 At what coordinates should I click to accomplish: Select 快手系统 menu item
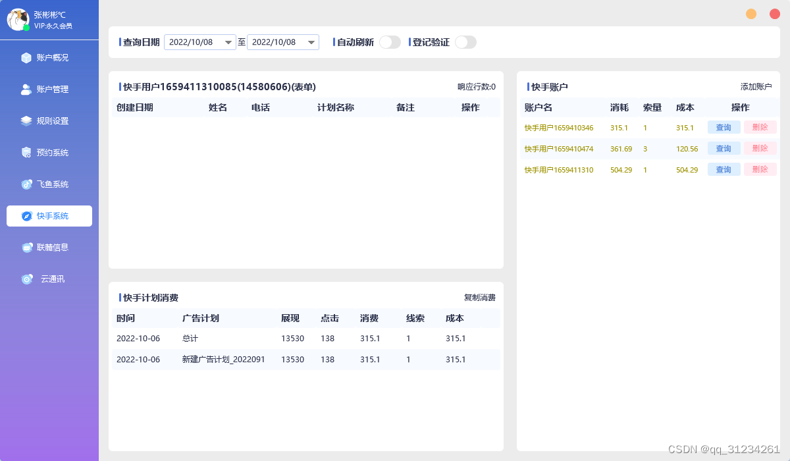49,216
